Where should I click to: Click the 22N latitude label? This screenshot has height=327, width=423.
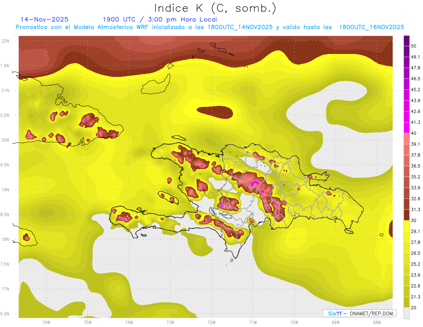click(x=5, y=41)
